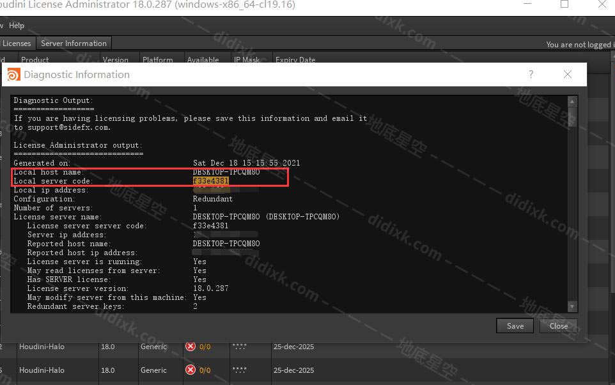Click the highlighted server code f33e4381

pos(210,181)
